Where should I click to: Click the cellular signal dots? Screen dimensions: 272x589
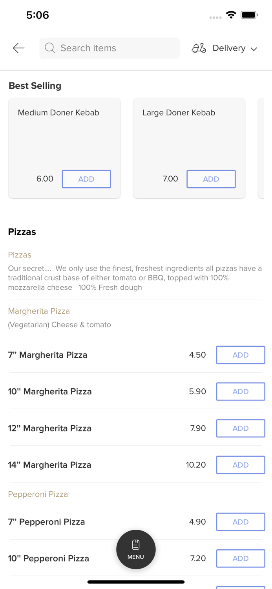coord(215,17)
